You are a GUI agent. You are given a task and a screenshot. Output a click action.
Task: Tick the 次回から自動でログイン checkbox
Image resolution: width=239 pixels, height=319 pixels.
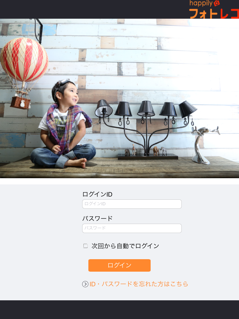click(86, 246)
